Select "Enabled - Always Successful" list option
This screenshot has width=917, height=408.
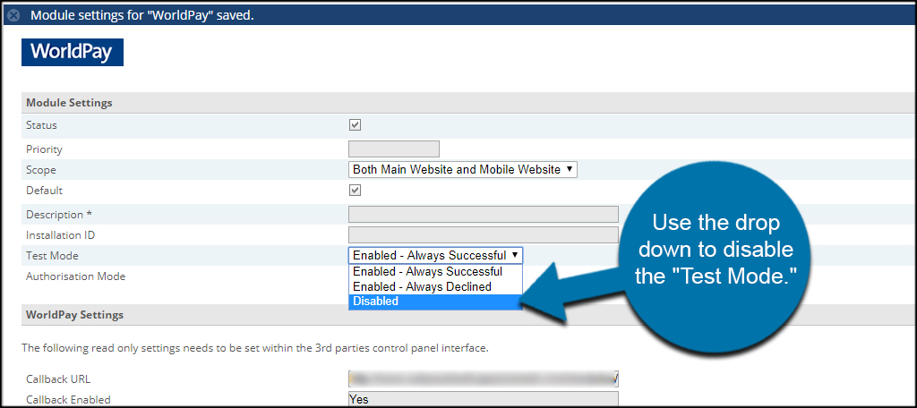[x=435, y=272]
